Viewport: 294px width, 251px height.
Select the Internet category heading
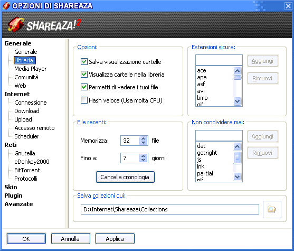17,94
